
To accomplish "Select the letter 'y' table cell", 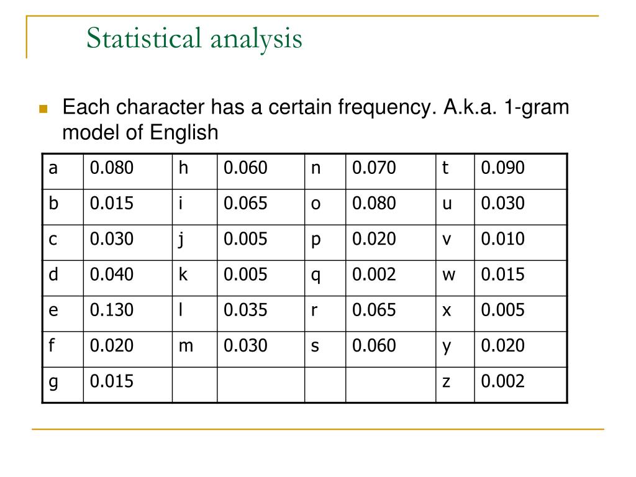I will pos(455,349).
